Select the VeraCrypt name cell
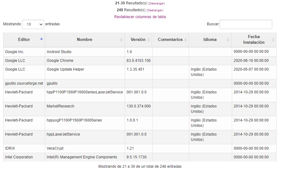This screenshot has width=281, height=169. point(85,148)
